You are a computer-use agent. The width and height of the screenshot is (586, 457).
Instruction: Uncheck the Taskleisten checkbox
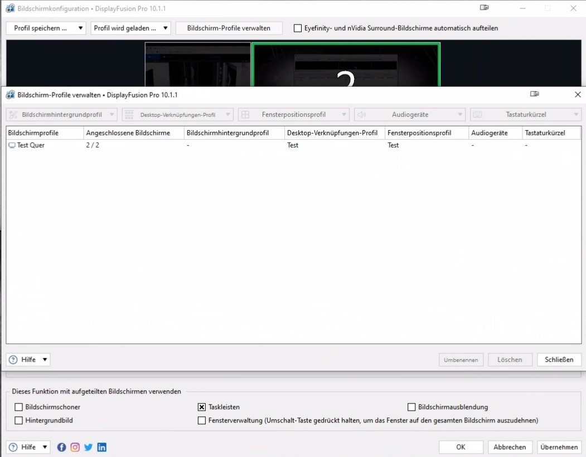click(201, 407)
